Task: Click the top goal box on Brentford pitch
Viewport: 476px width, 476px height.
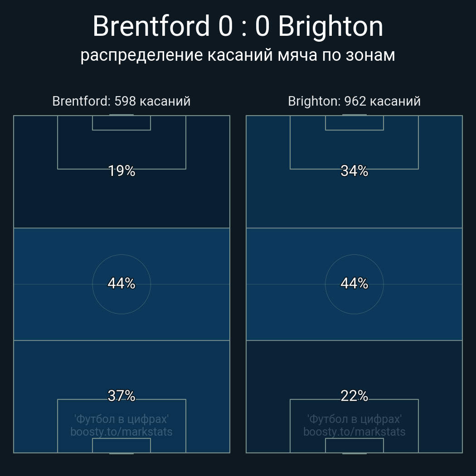Action: (121, 123)
